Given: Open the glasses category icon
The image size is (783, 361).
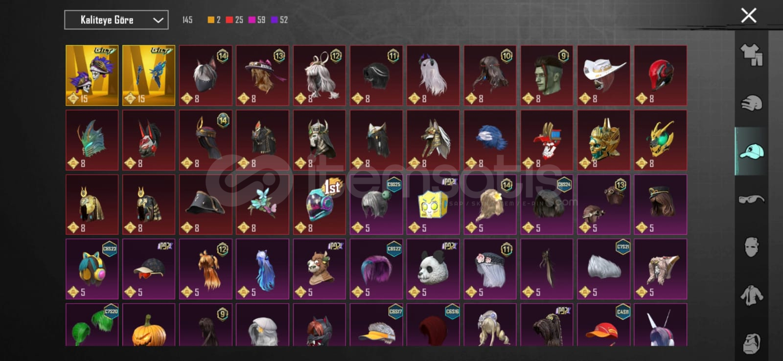Looking at the screenshot, I should tap(751, 199).
